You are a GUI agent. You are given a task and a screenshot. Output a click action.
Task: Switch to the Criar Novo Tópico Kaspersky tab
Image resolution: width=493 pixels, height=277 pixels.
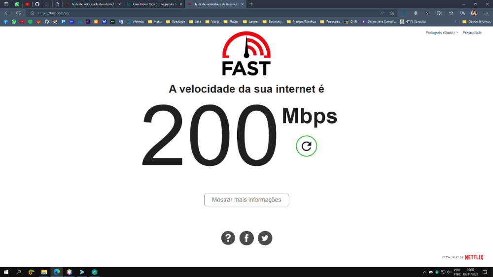pos(154,4)
